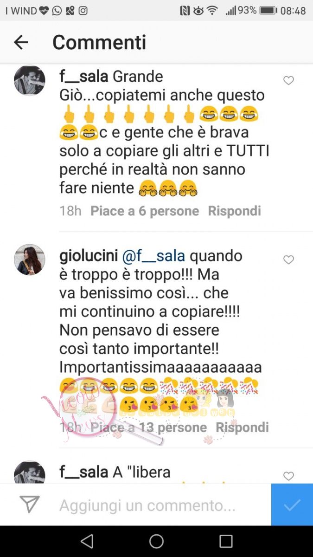Open f__sala's profile picture in first comment
This screenshot has height=557, width=313.
[x=30, y=80]
